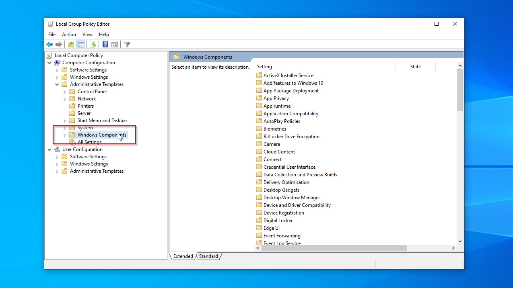Select AutoPlay Policies in the list

click(x=282, y=121)
